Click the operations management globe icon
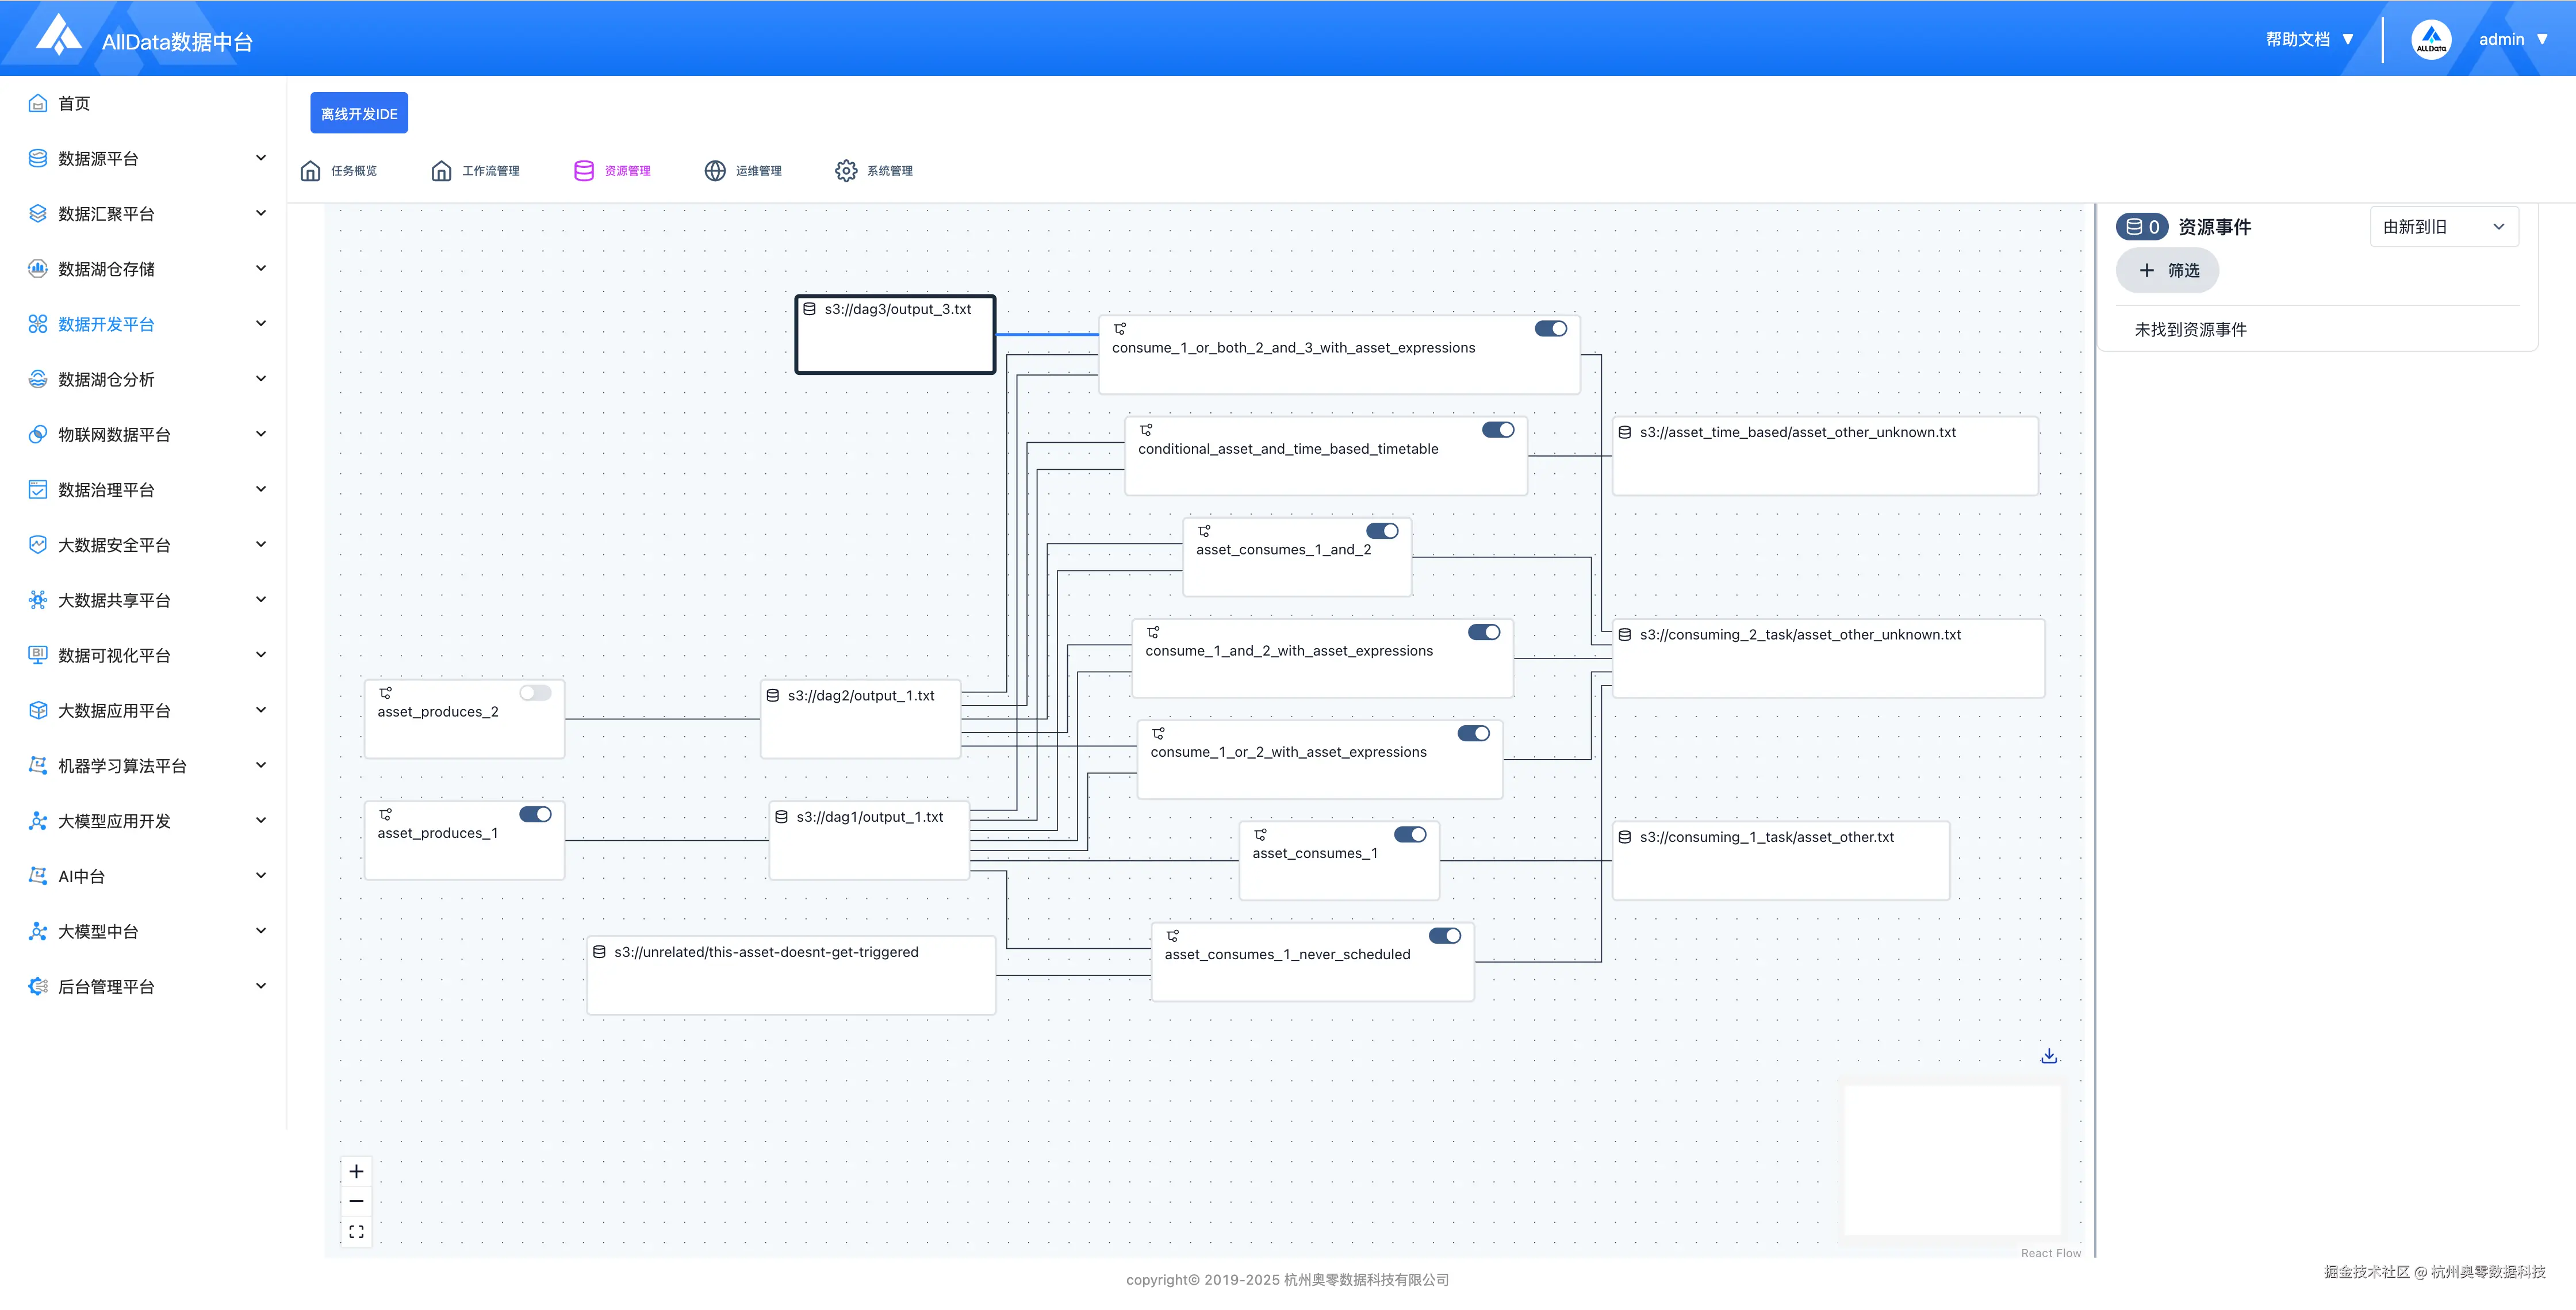This screenshot has height=1310, width=2576. click(714, 171)
